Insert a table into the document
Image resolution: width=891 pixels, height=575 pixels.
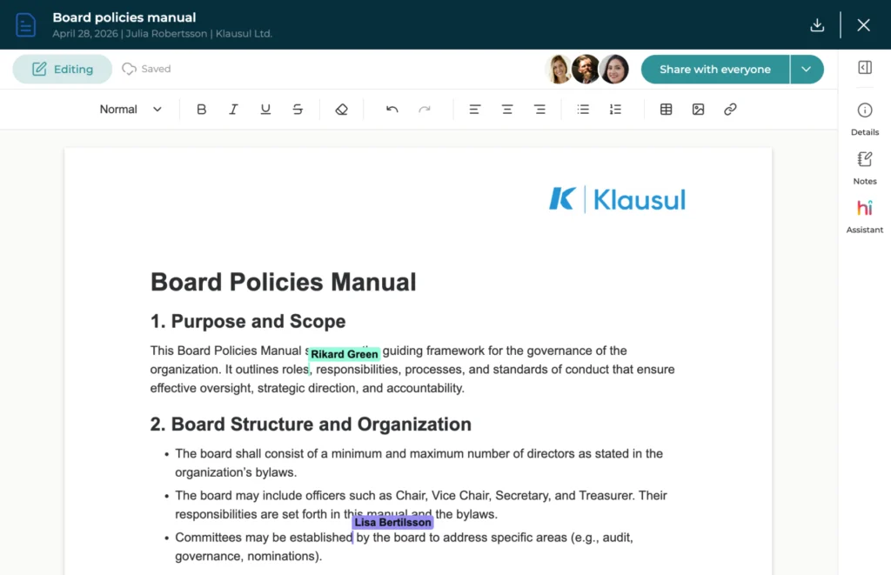667,110
